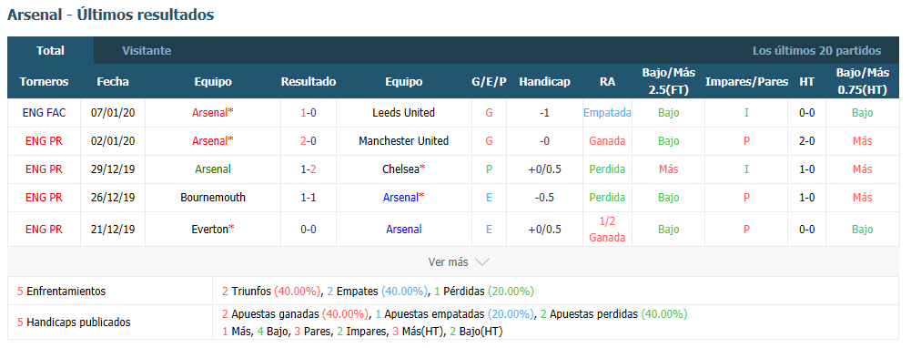Click the Handicap column header

(544, 81)
